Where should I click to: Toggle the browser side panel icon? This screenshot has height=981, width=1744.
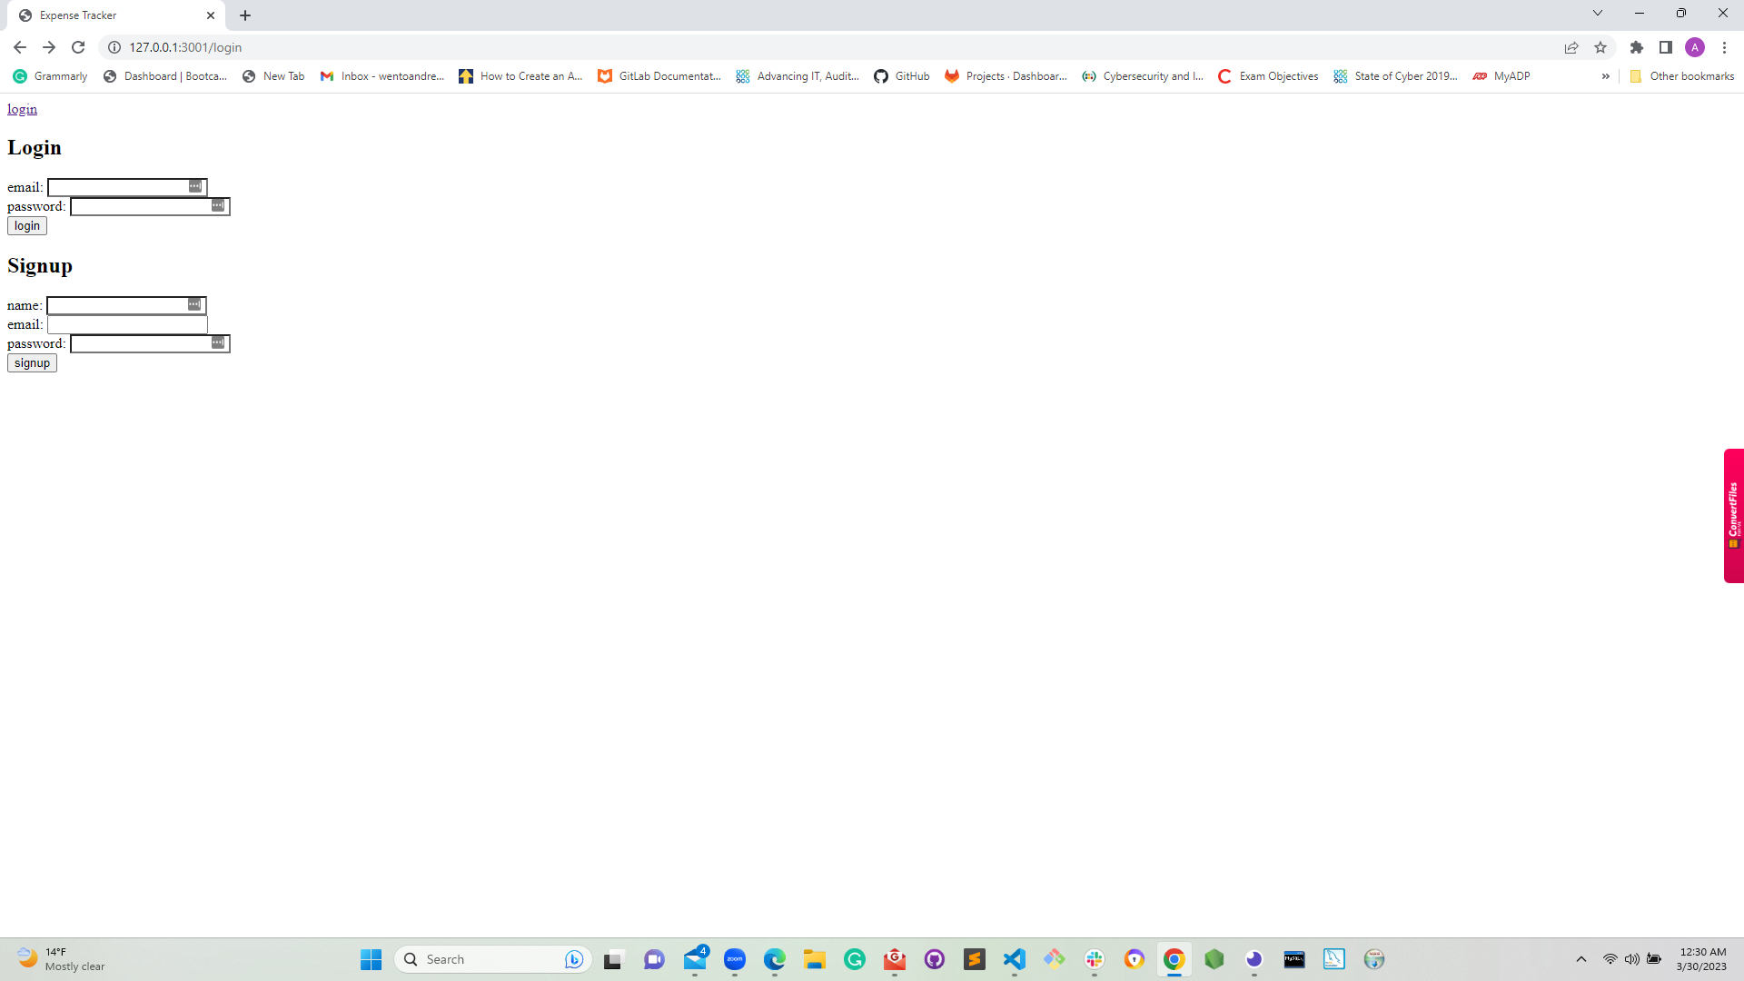pyautogui.click(x=1666, y=47)
